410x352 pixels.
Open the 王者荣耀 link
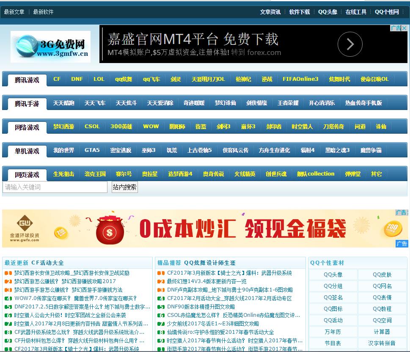click(288, 103)
